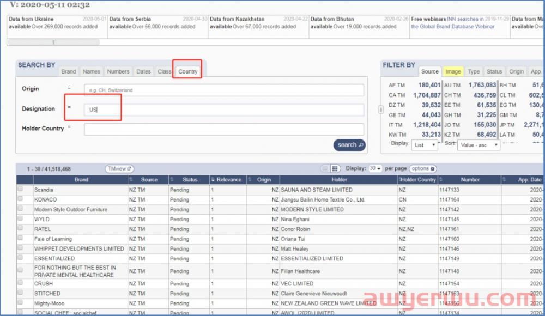Select Fale of Learning row checkbox
Image resolution: width=545 pixels, height=316 pixels.
[20, 238]
